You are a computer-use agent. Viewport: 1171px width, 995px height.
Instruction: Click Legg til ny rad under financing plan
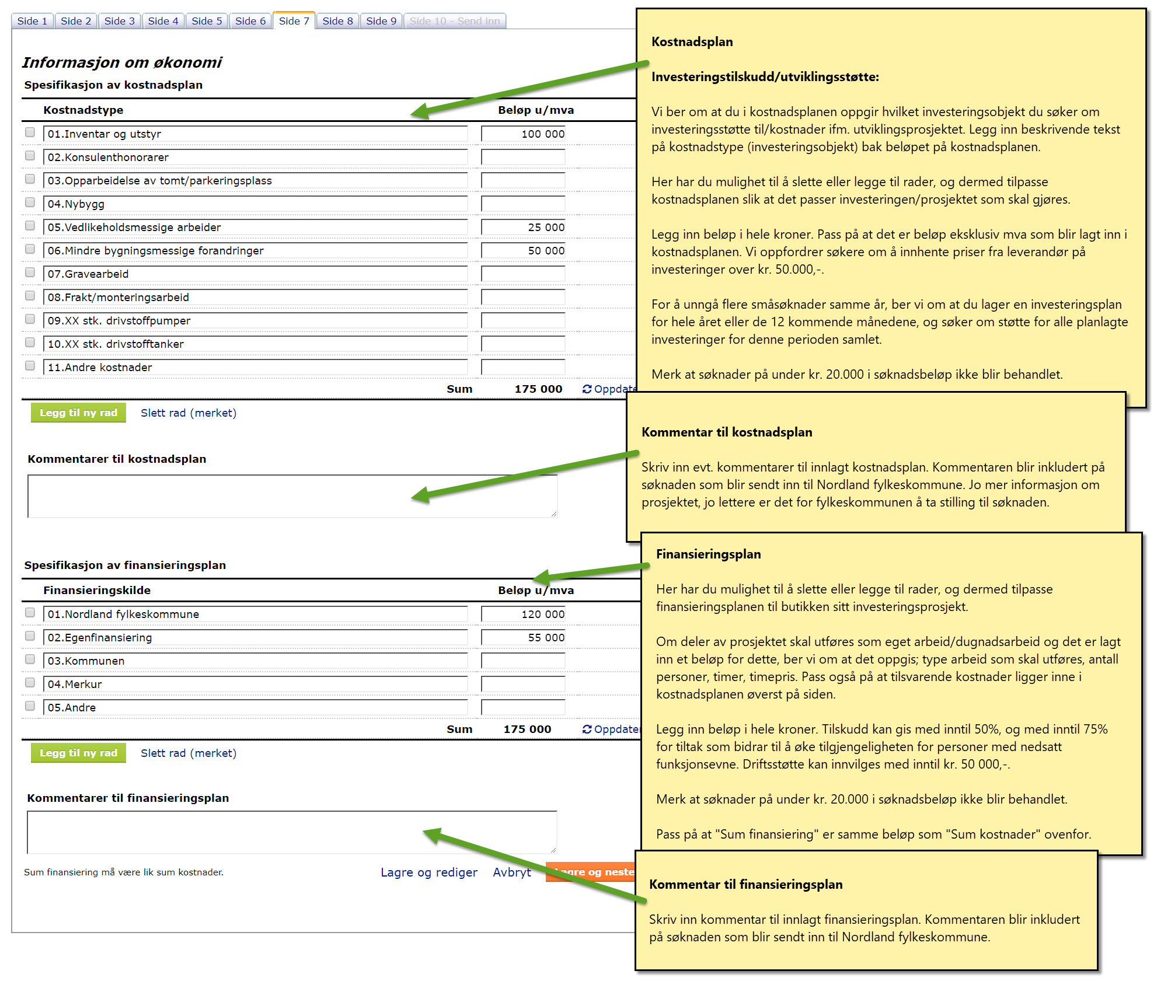[x=78, y=753]
